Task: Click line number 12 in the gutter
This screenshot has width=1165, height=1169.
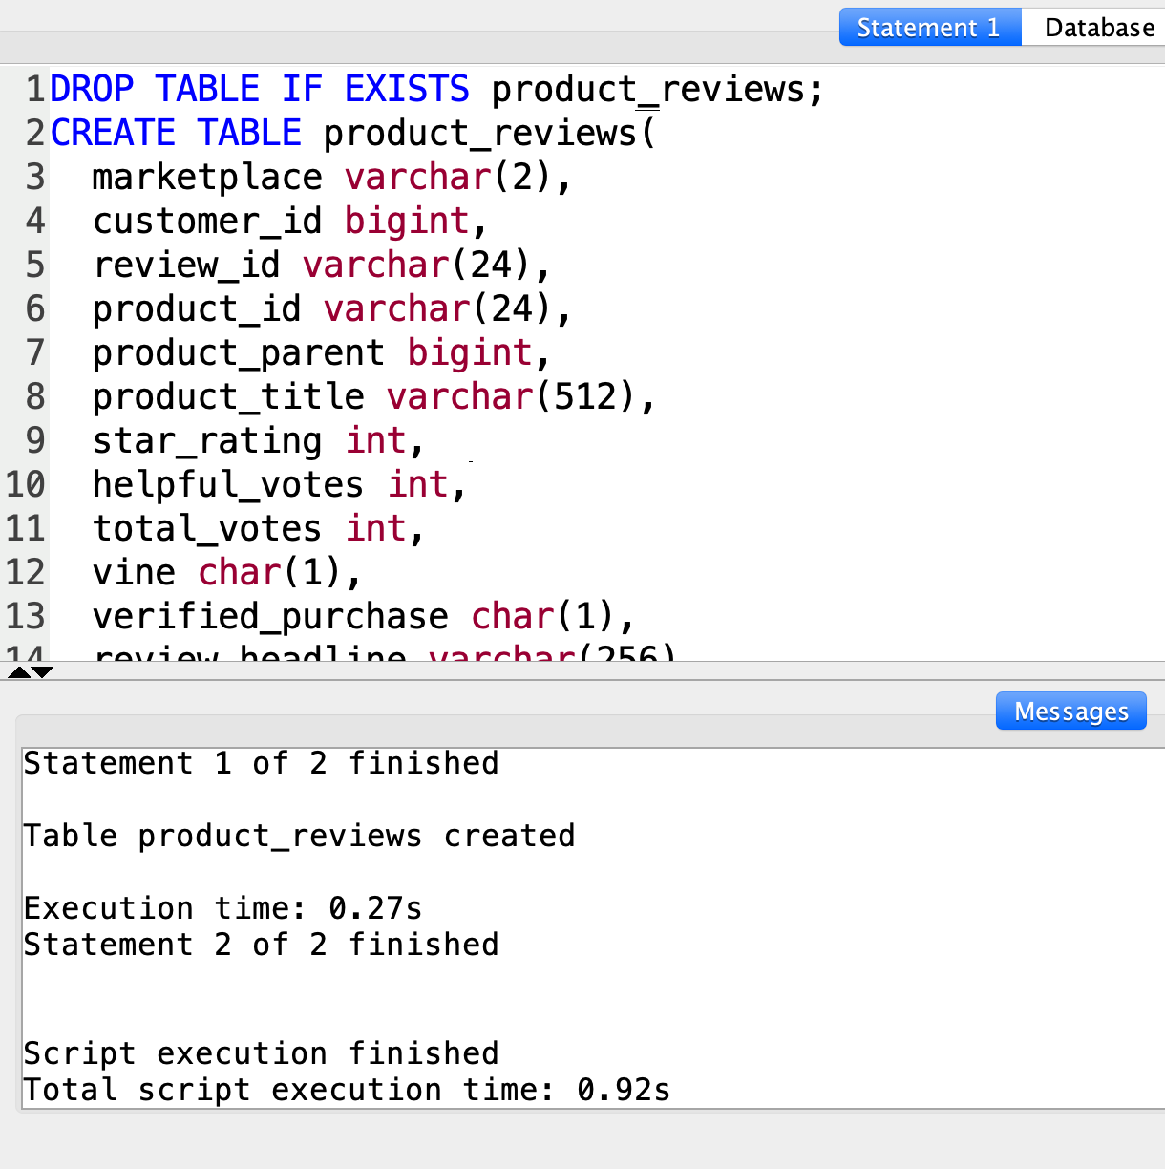Action: (x=26, y=571)
